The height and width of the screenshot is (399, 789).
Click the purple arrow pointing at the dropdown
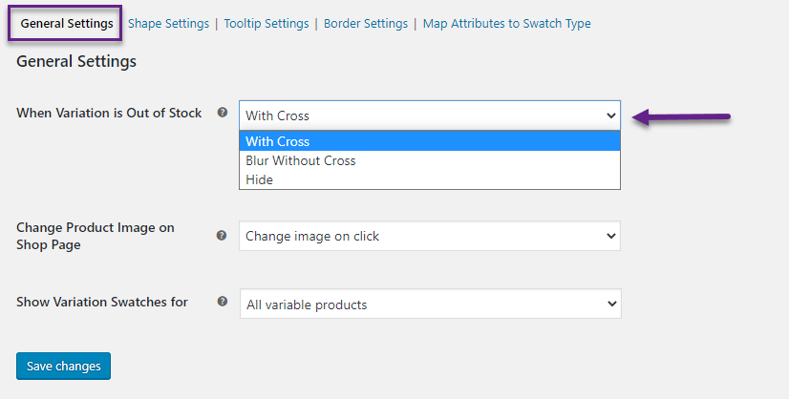point(681,117)
